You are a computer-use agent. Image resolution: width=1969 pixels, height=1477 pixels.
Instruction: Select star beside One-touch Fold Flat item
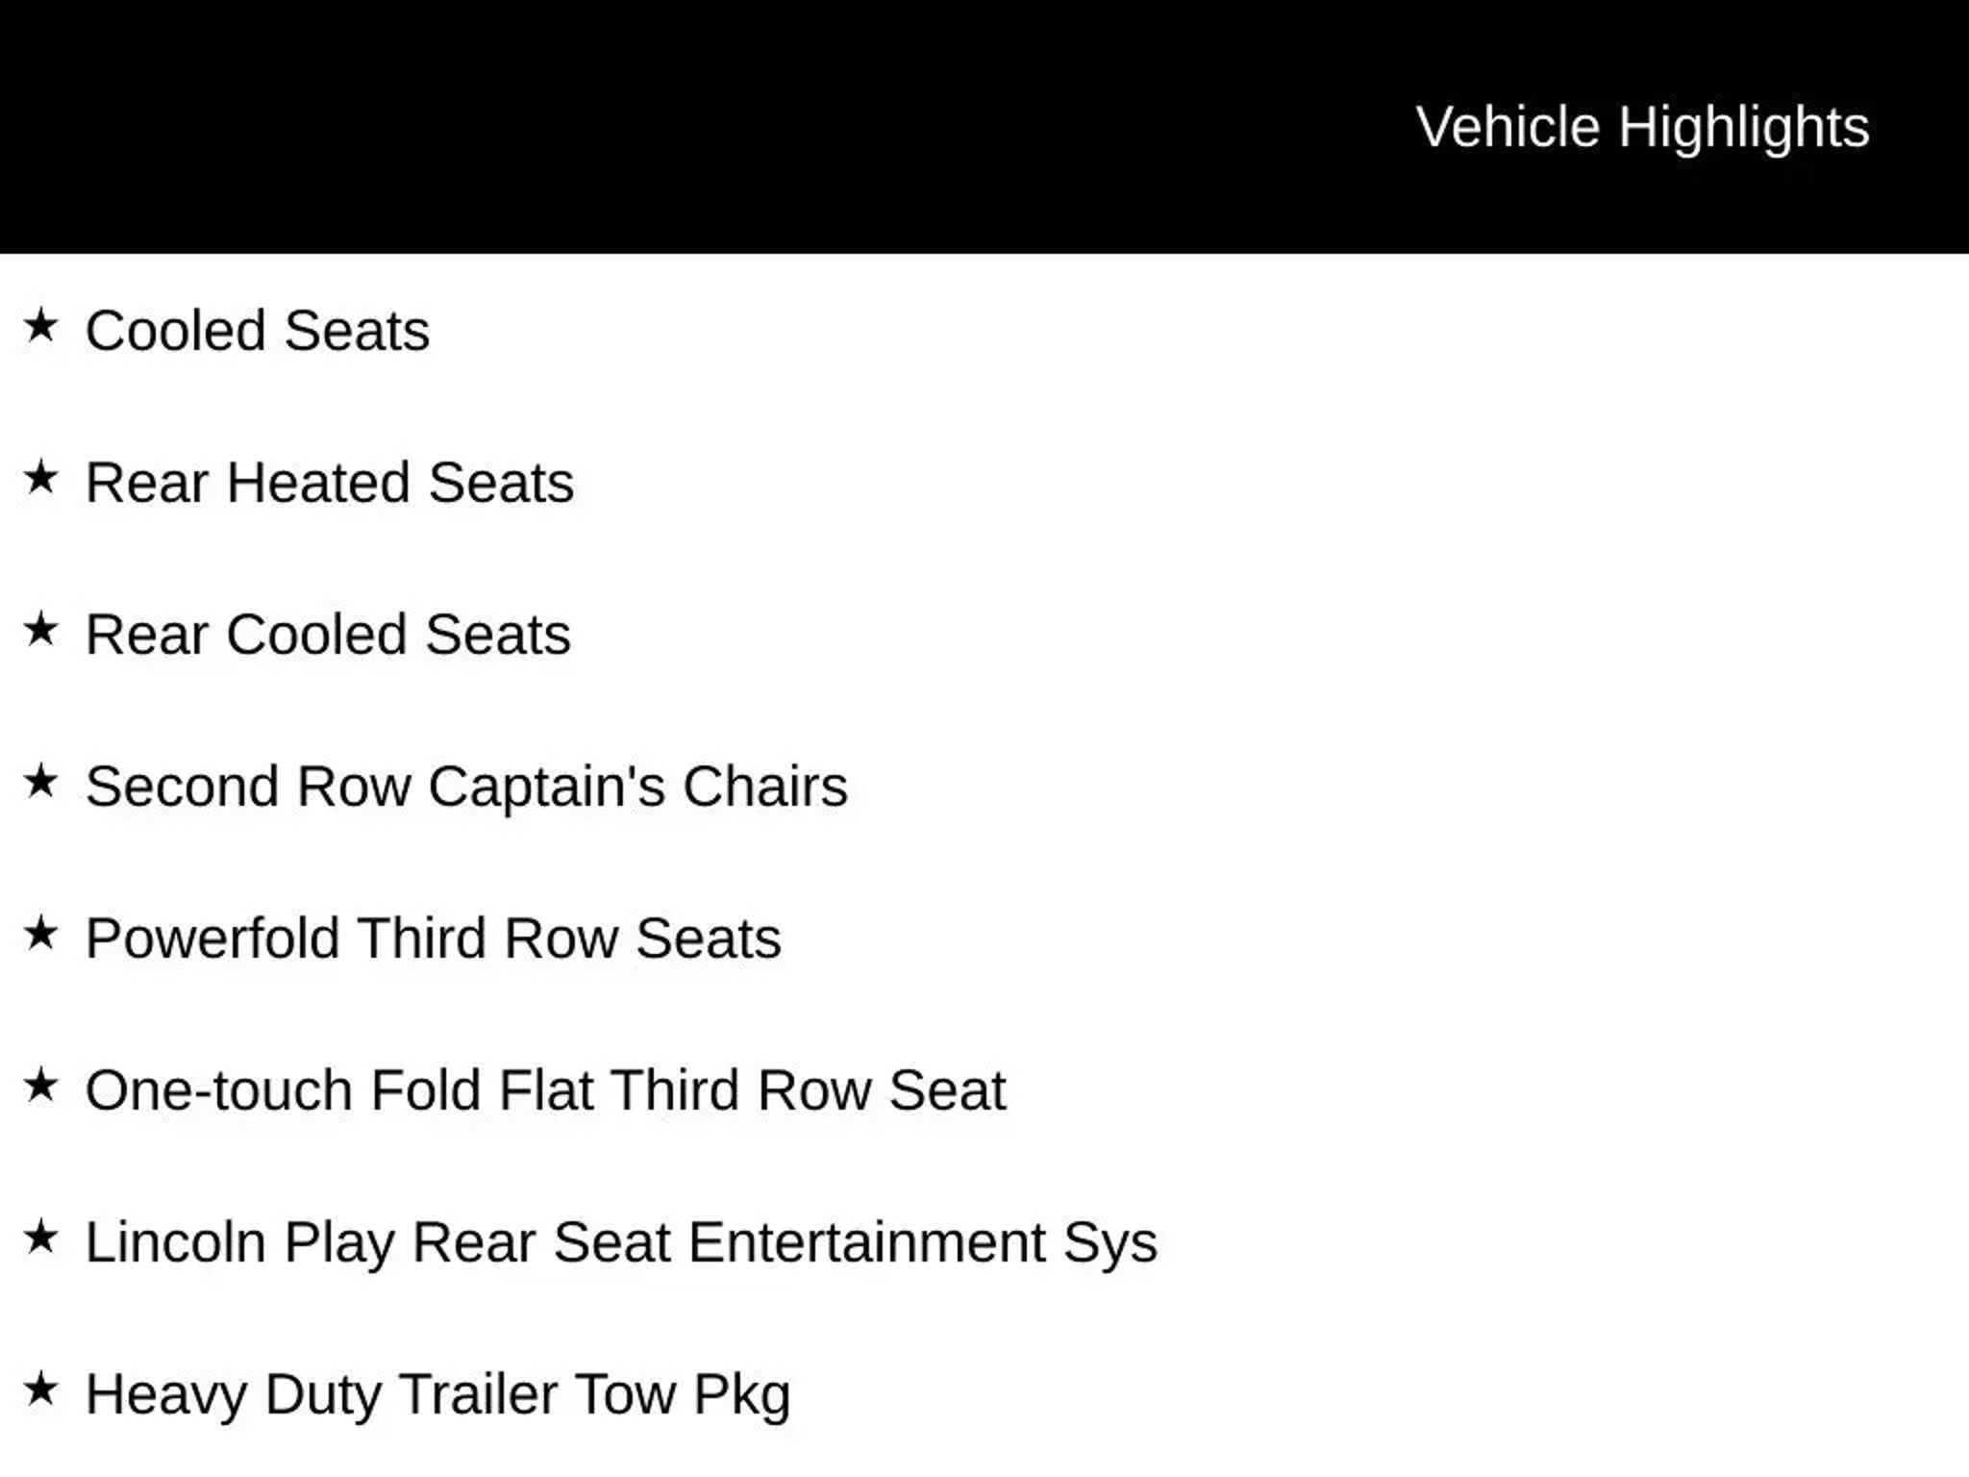click(40, 1085)
